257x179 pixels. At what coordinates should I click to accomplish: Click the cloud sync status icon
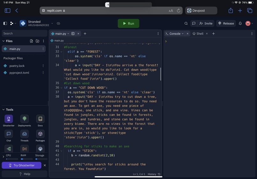[58, 24]
